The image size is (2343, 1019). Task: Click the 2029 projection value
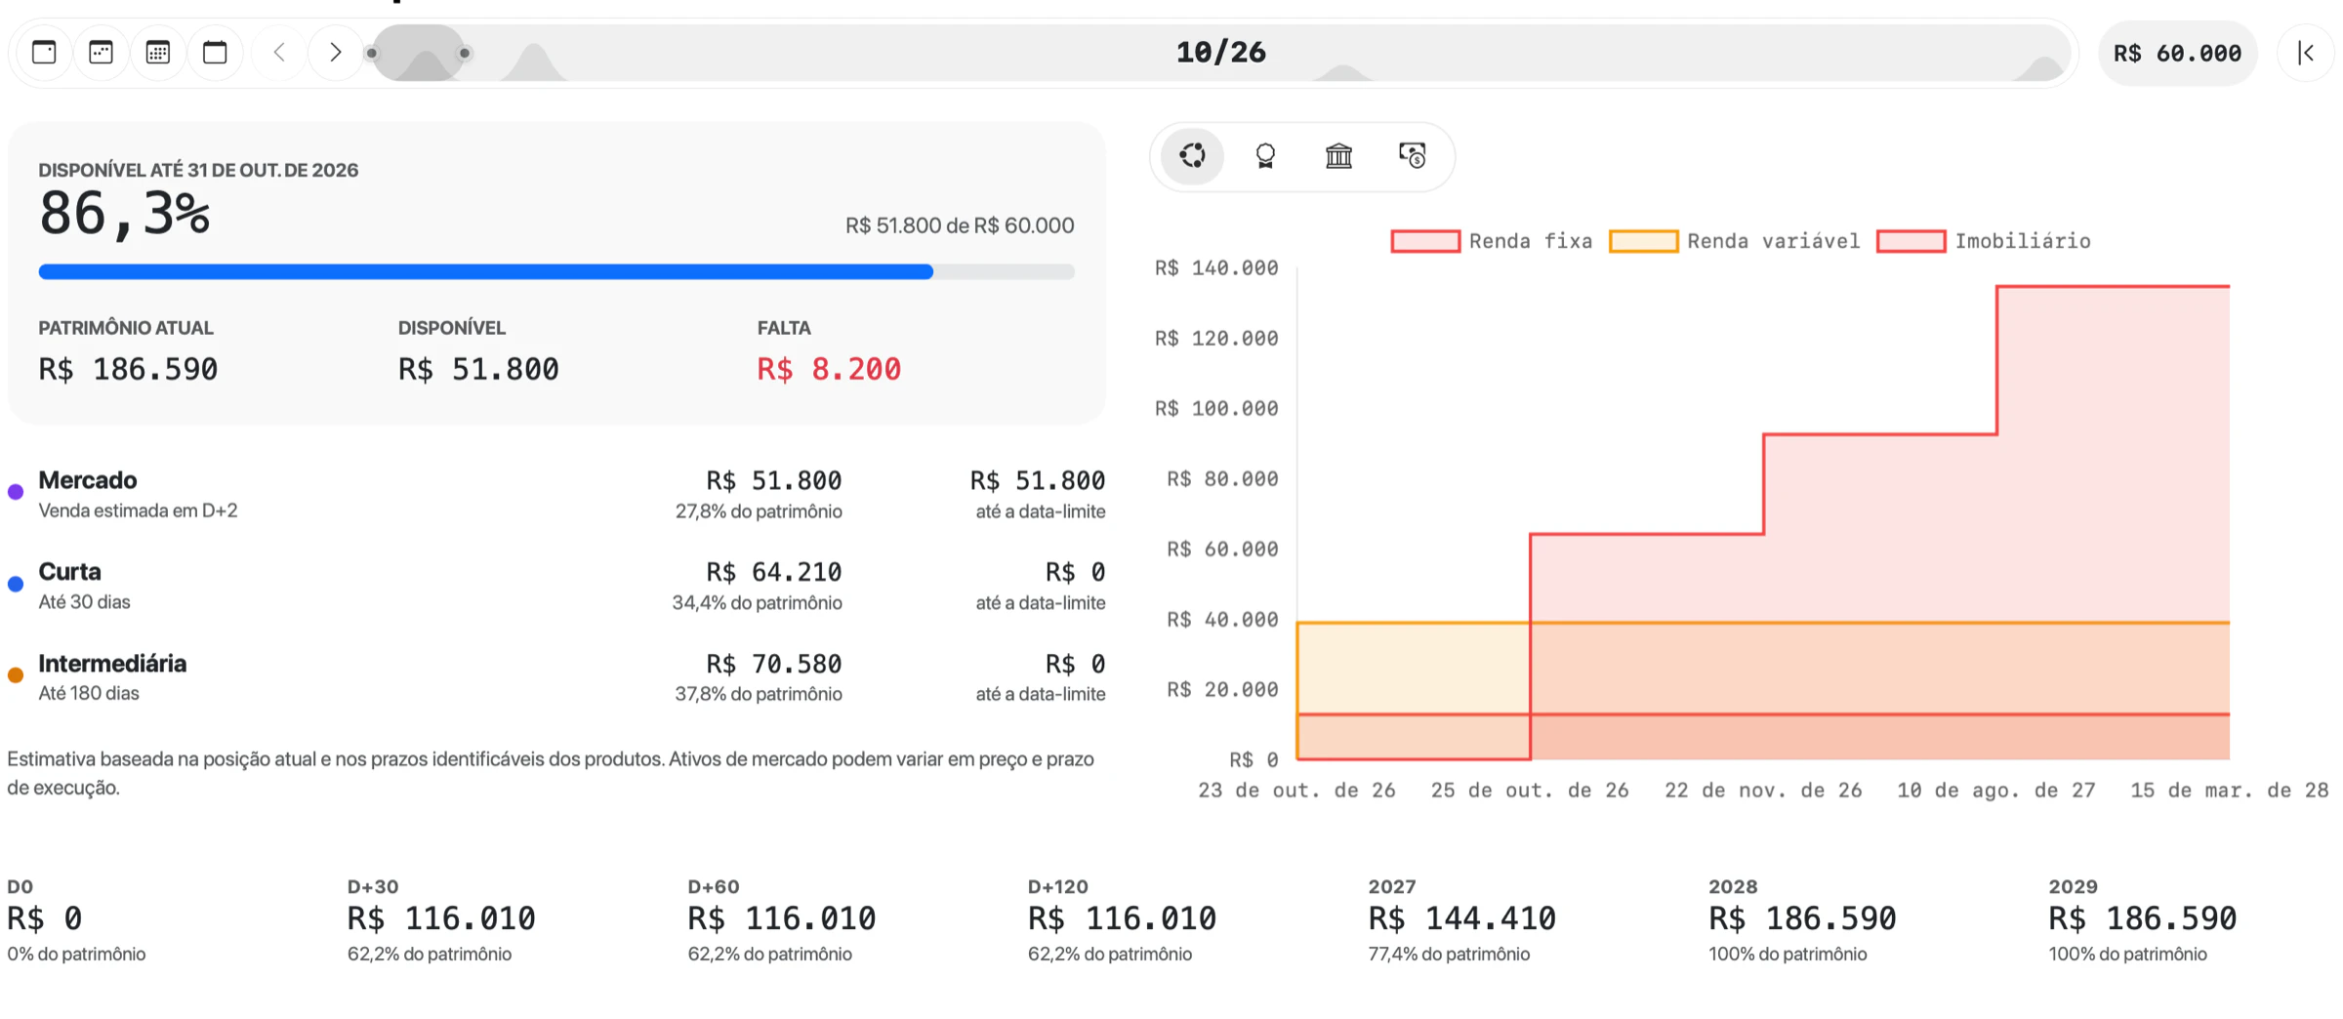click(2143, 918)
